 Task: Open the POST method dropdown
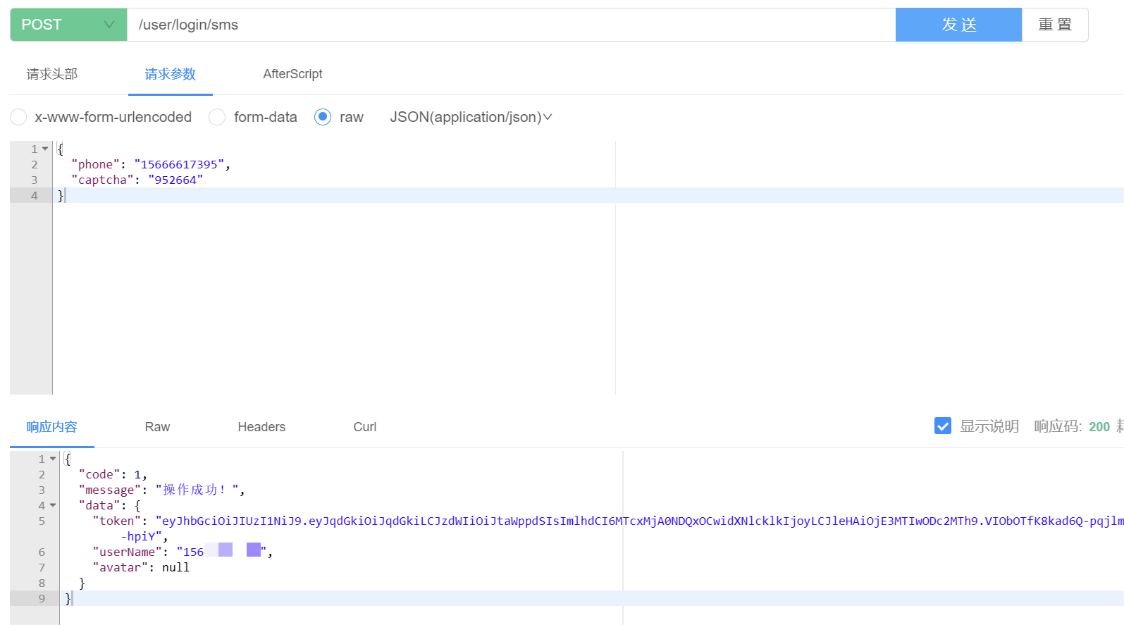click(x=68, y=25)
